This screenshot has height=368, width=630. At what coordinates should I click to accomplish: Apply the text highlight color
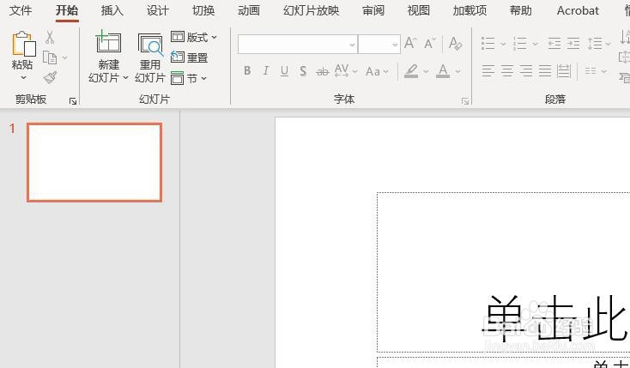tap(411, 71)
